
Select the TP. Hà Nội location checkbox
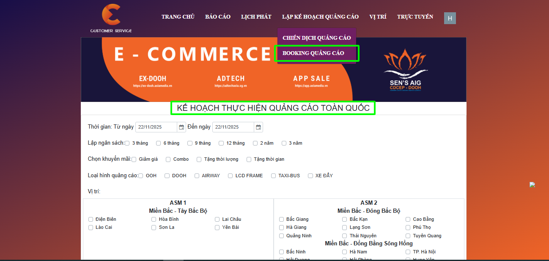coord(408,252)
